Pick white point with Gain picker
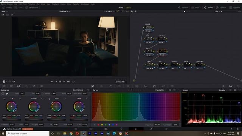The image size is (242, 136). [x=49, y=99]
